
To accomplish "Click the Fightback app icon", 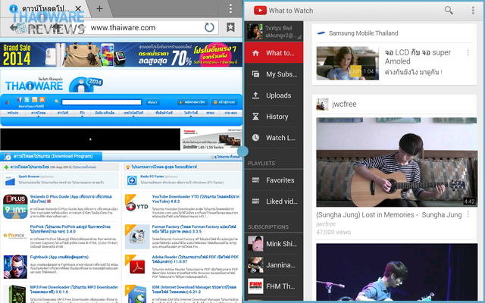I will 15,267.
